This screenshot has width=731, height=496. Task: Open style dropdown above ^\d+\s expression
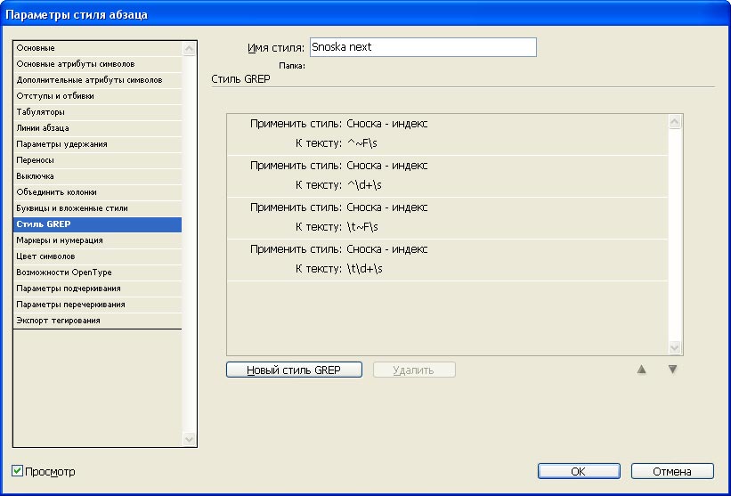click(387, 166)
